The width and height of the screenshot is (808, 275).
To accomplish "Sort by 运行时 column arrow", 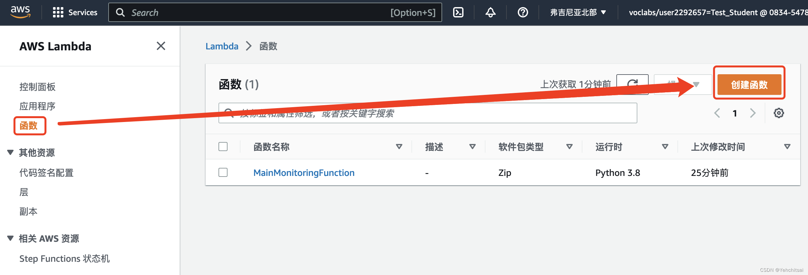I will pyautogui.click(x=665, y=147).
